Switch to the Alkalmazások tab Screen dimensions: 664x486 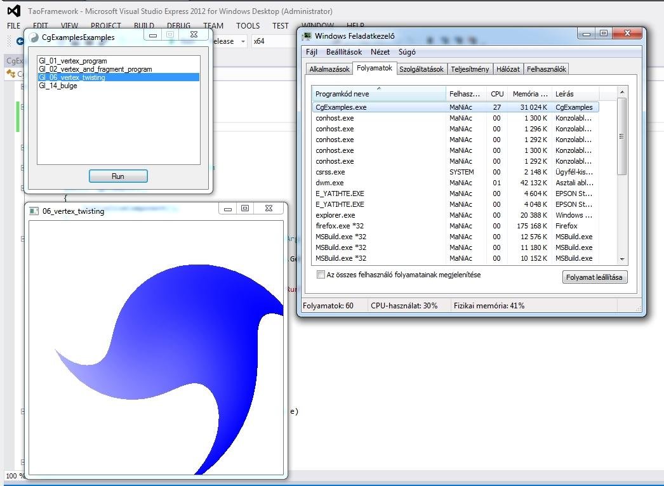pos(329,69)
